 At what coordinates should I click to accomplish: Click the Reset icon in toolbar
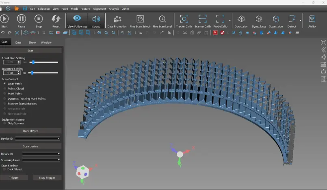point(56,19)
